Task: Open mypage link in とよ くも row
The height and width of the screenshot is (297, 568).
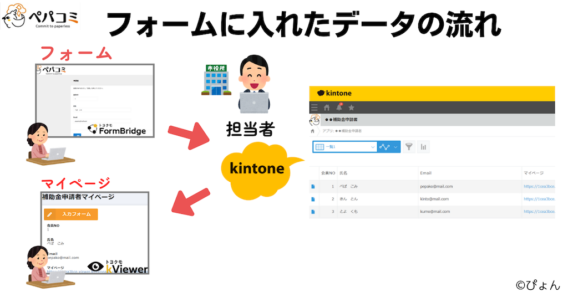Action: tap(539, 212)
